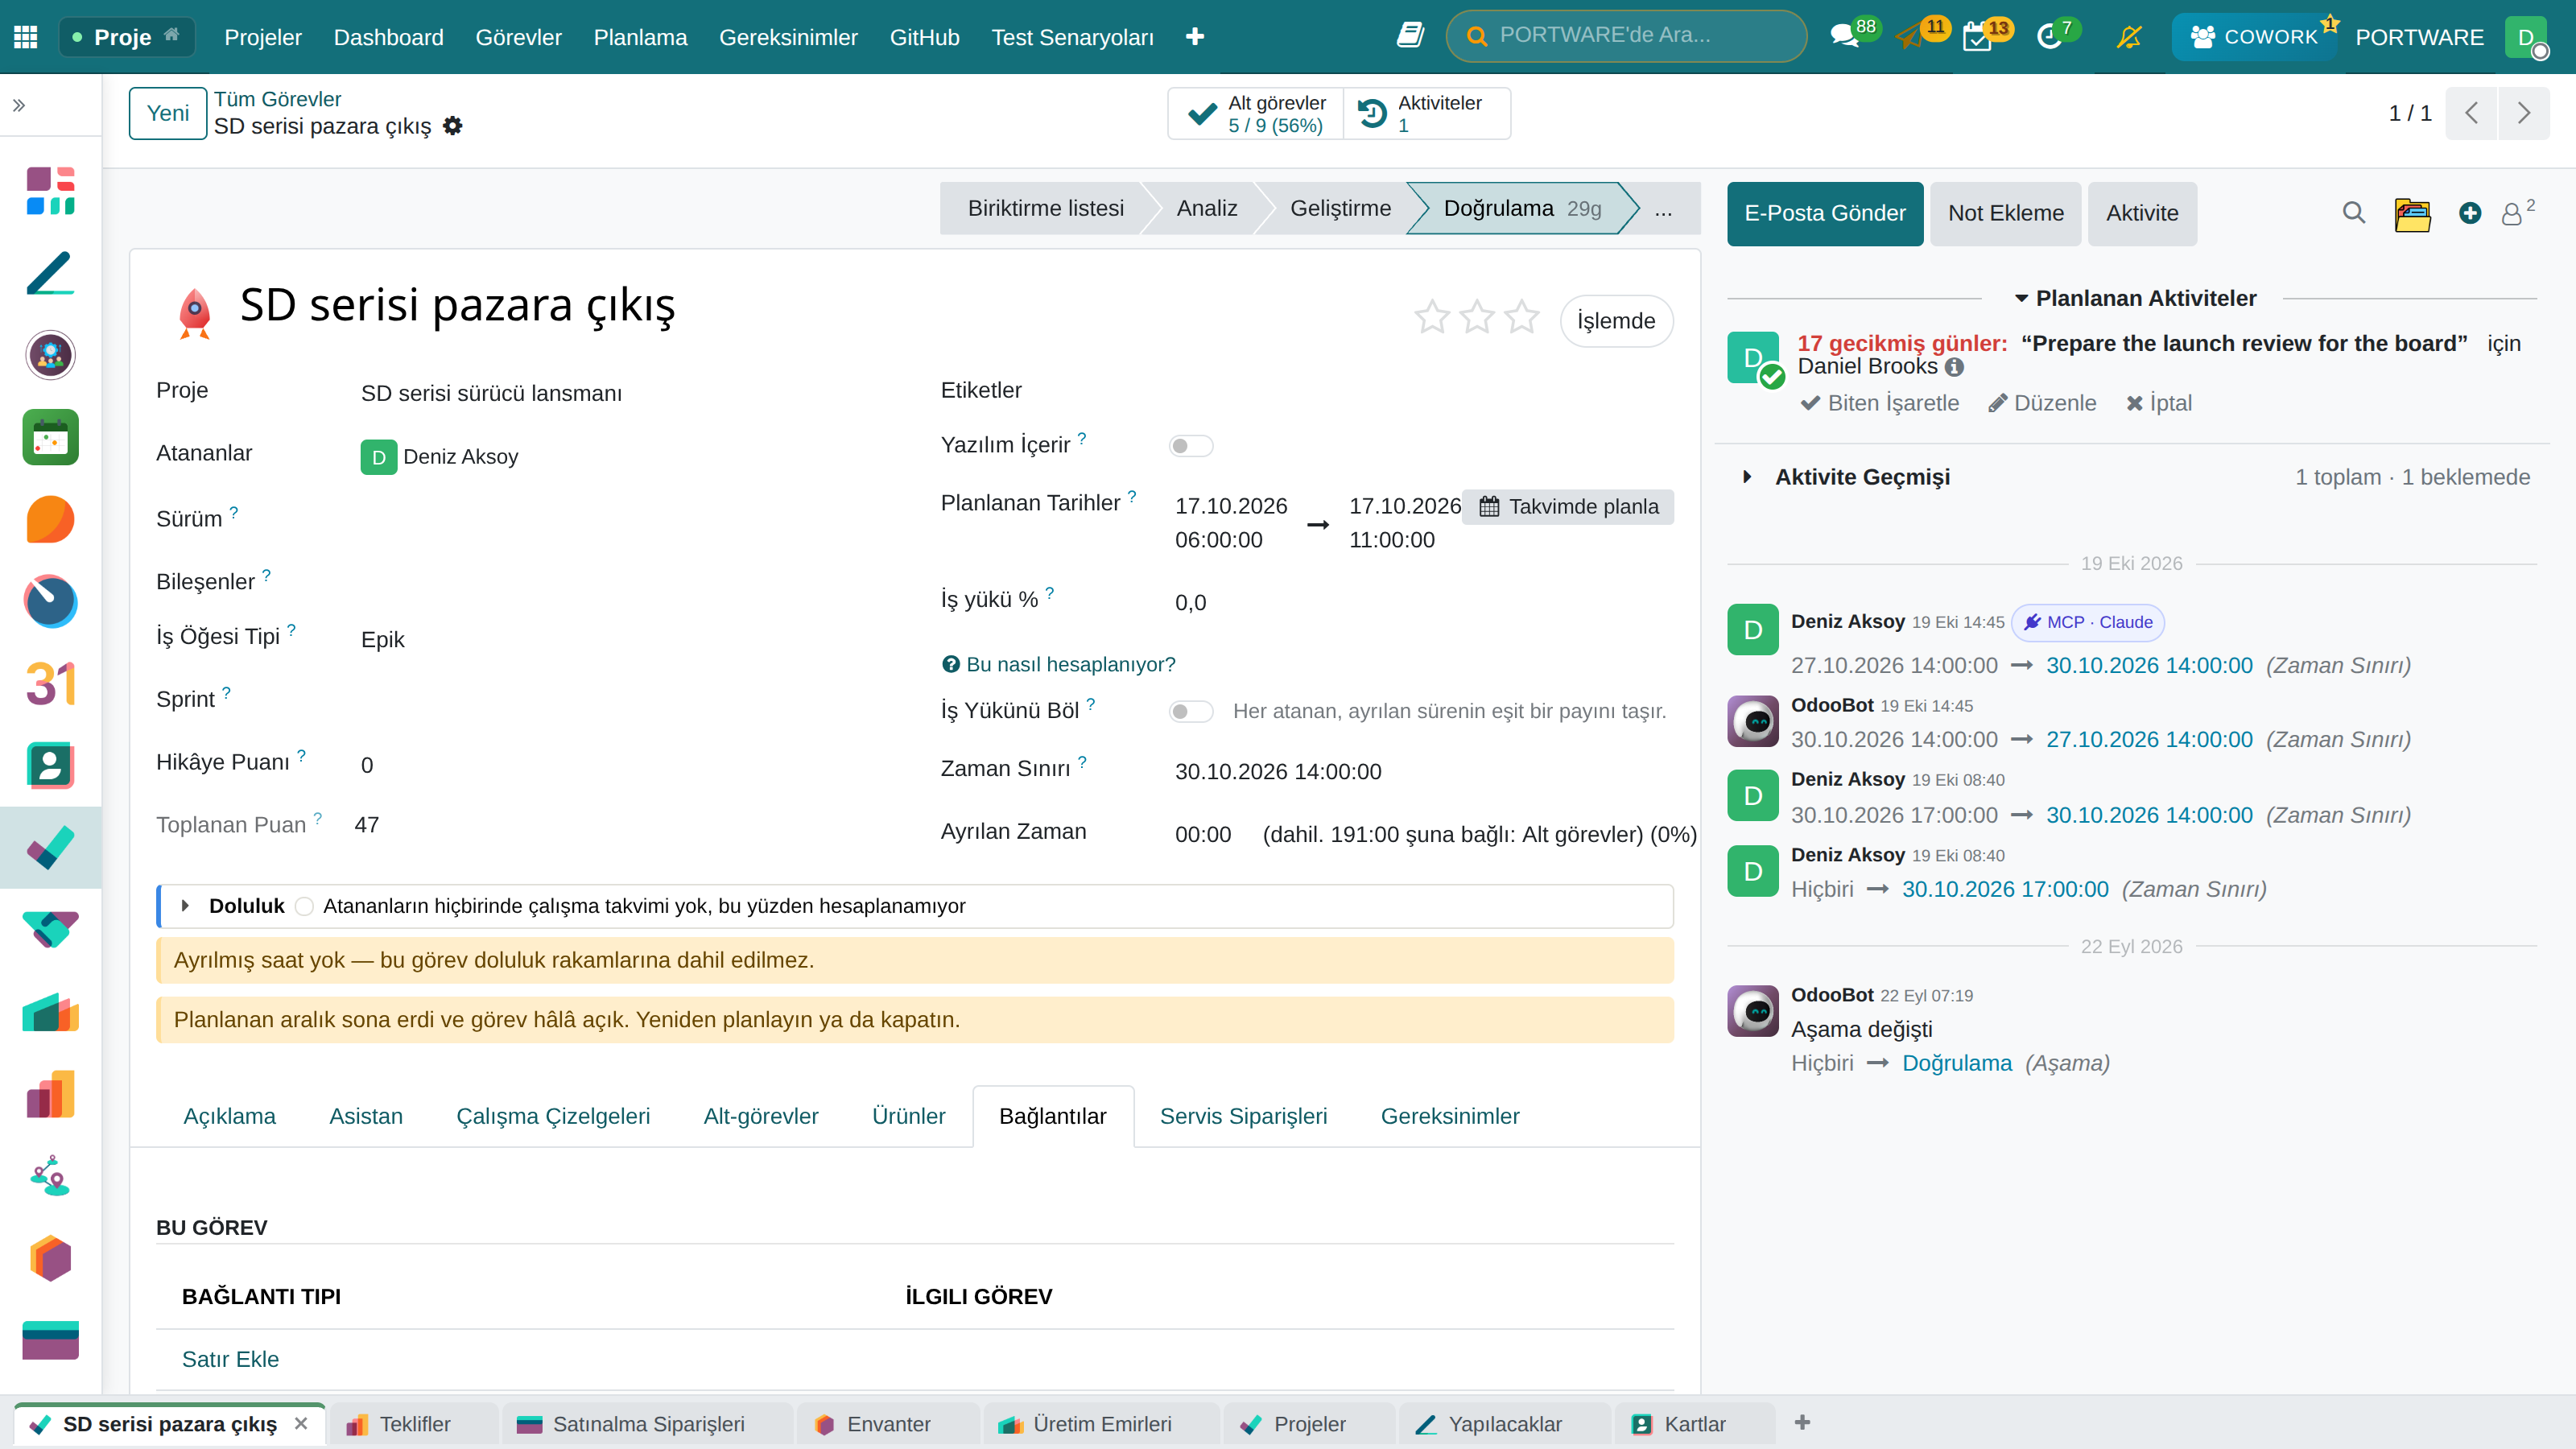Open the İşlemde state dropdown
This screenshot has width=2576, height=1449.
tap(1616, 321)
